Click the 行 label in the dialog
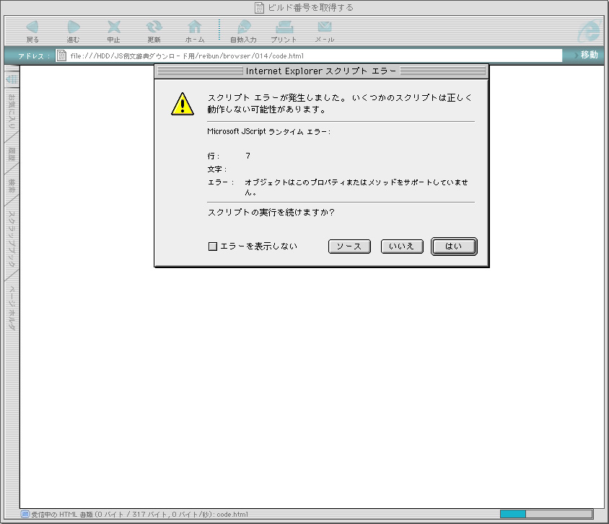Screen dimensions: 609x524 click(214, 156)
